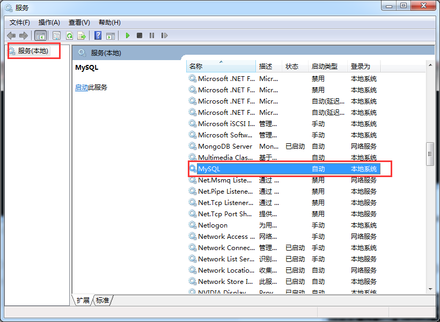Click the gear icon beside MongoDB Server

click(x=193, y=146)
